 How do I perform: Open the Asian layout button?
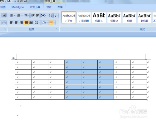pos(44,16)
